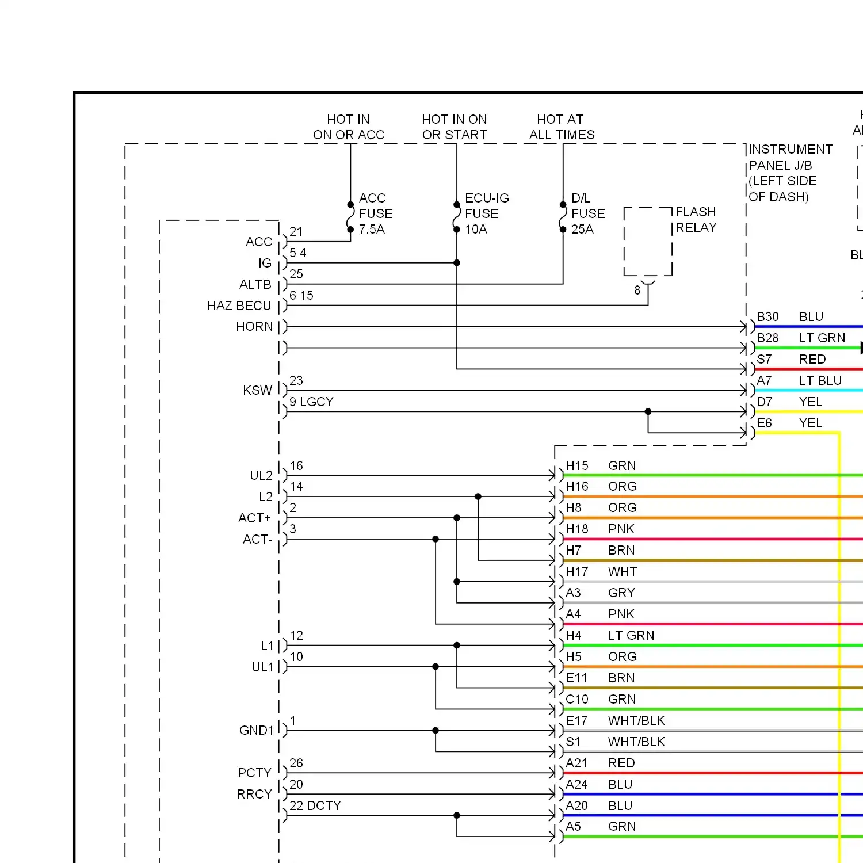Click the "GND1" terminal name
863x863 pixels.
tap(257, 730)
